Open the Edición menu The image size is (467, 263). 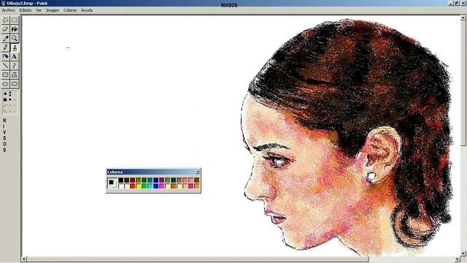(x=26, y=10)
